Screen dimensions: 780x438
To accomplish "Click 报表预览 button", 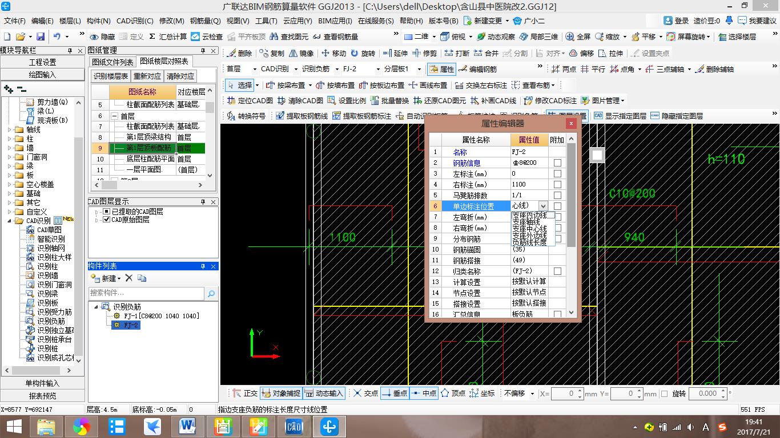I will click(43, 396).
